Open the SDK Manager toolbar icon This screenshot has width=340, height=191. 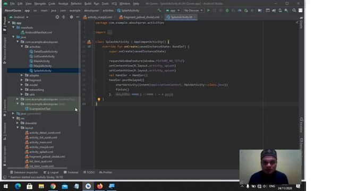[x=286, y=11]
